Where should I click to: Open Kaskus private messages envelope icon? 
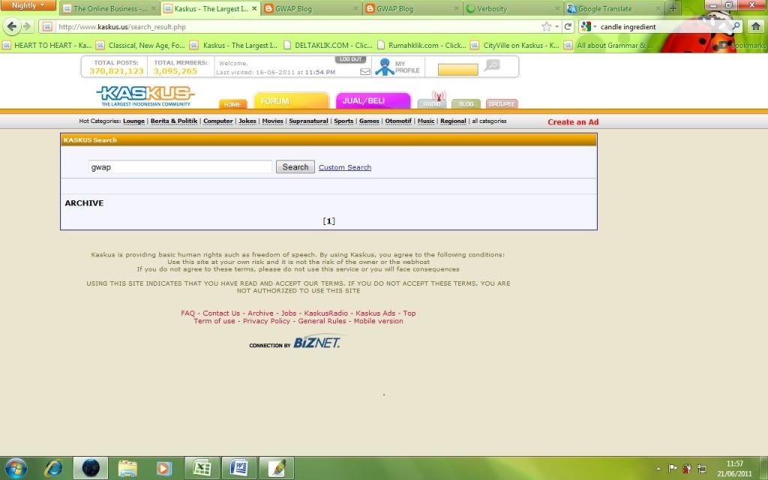pyautogui.click(x=365, y=71)
